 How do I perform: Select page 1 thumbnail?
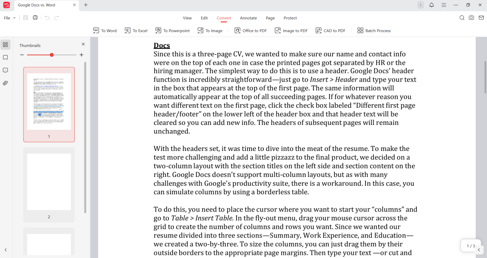click(x=49, y=104)
